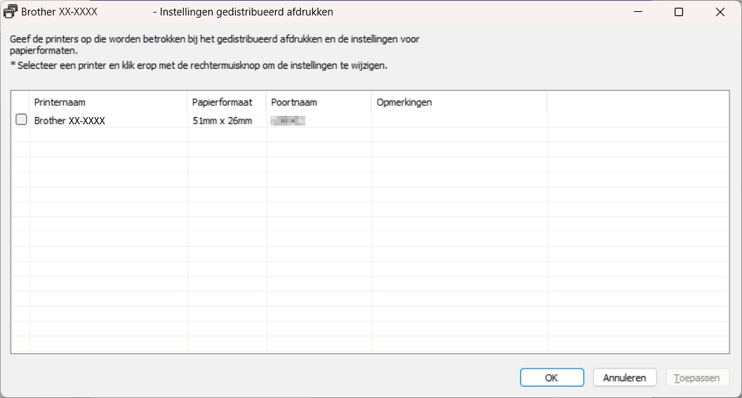Maximize the dialog window
Screen dimensions: 742x398
[679, 12]
